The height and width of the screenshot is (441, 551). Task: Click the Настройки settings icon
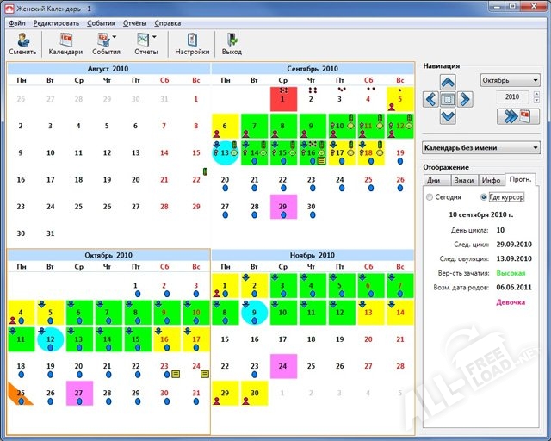[192, 43]
